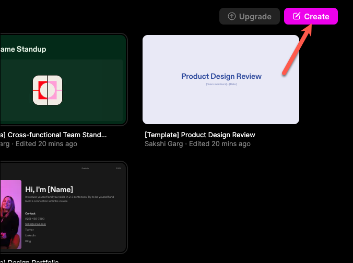Viewport: 353px width, 263px height.
Task: Click the Upgrade button
Action: [x=250, y=16]
